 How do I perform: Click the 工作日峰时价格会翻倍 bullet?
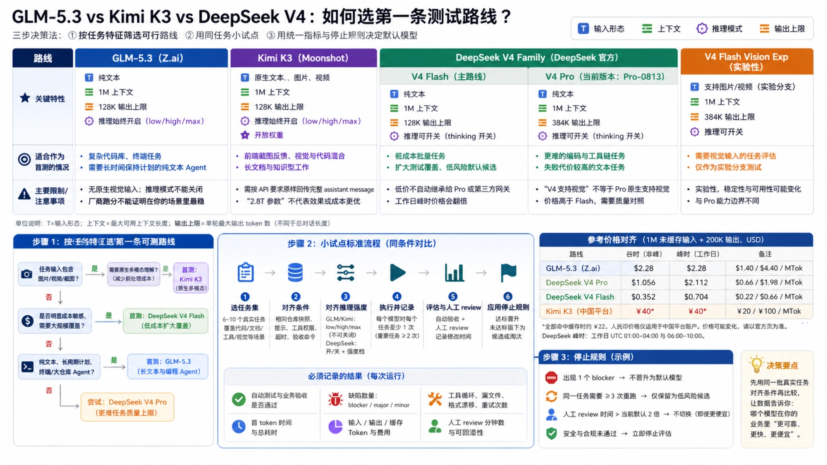pos(431,201)
